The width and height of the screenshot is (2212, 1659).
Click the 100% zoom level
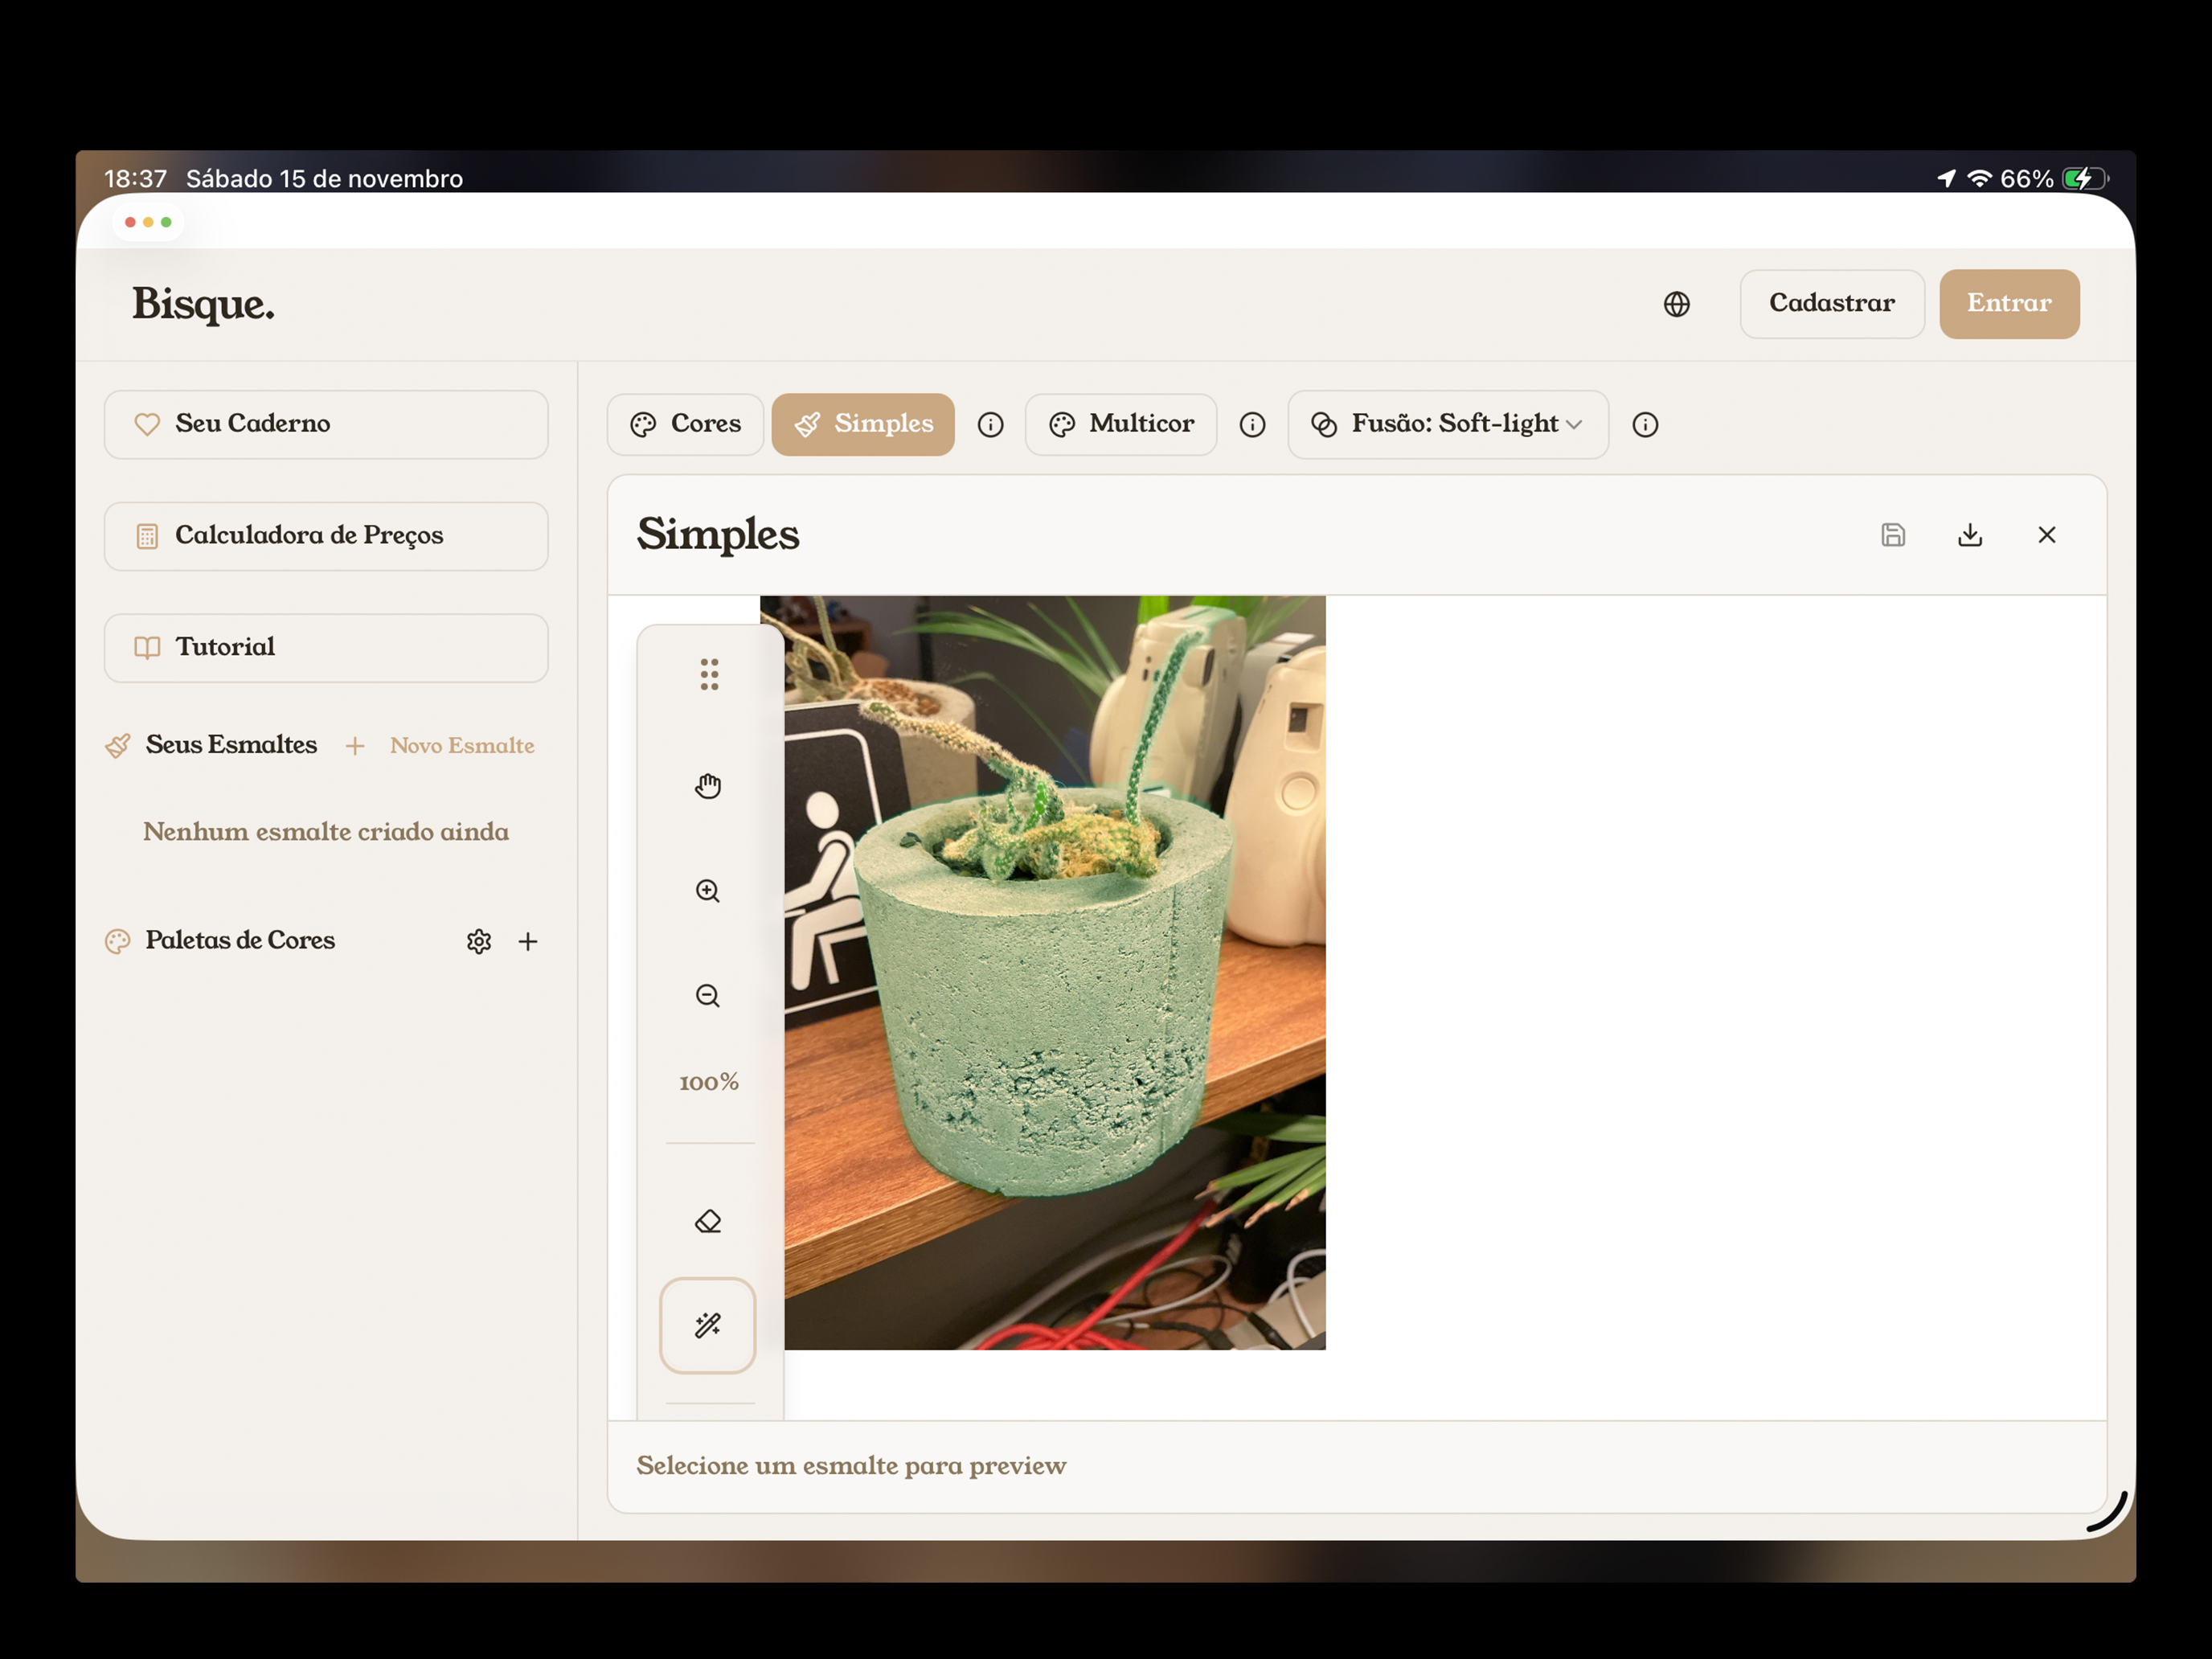pos(709,1082)
